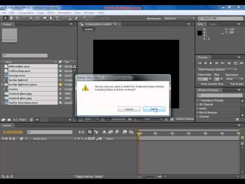Viewport: 245px width, 184px height.
Task: Open RAM Preview Options dropdown
Action: [217, 70]
